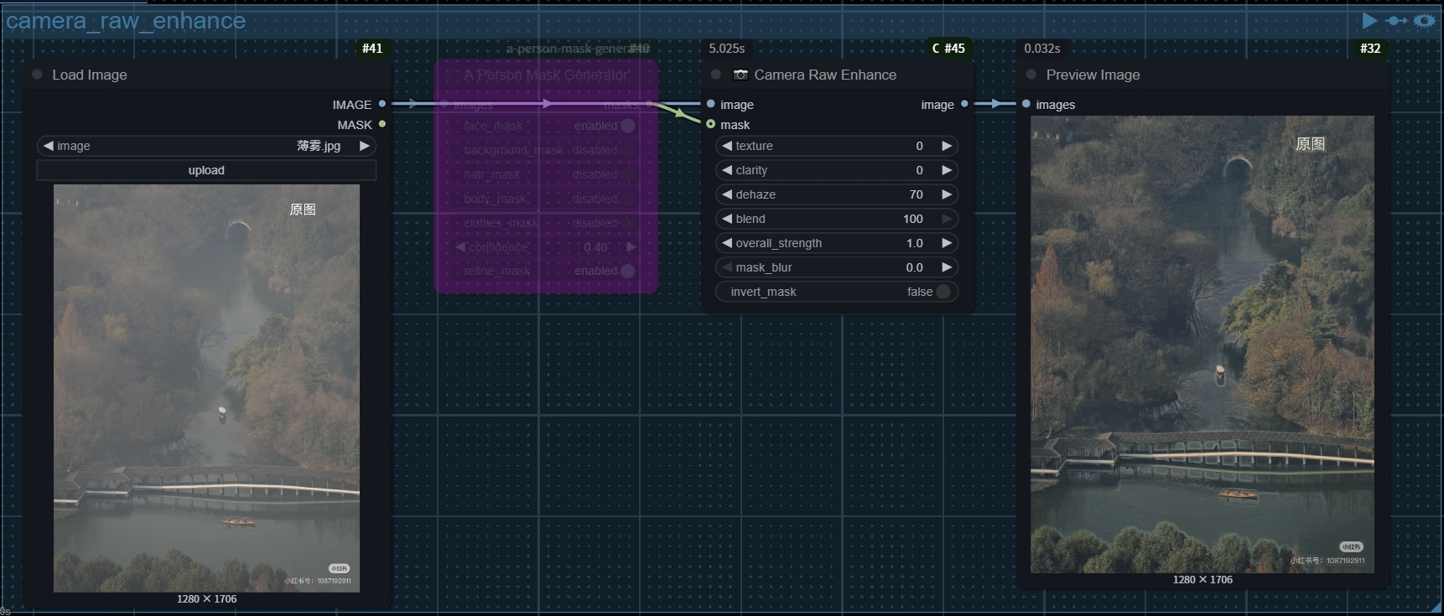Increase clarity with its right arrow

tap(947, 170)
